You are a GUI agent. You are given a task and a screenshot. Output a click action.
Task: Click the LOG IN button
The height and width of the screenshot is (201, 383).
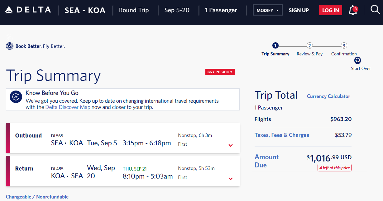coord(330,10)
